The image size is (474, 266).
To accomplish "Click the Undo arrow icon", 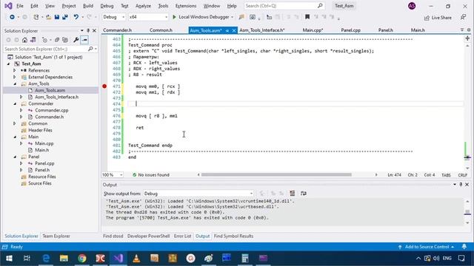I will (x=76, y=17).
